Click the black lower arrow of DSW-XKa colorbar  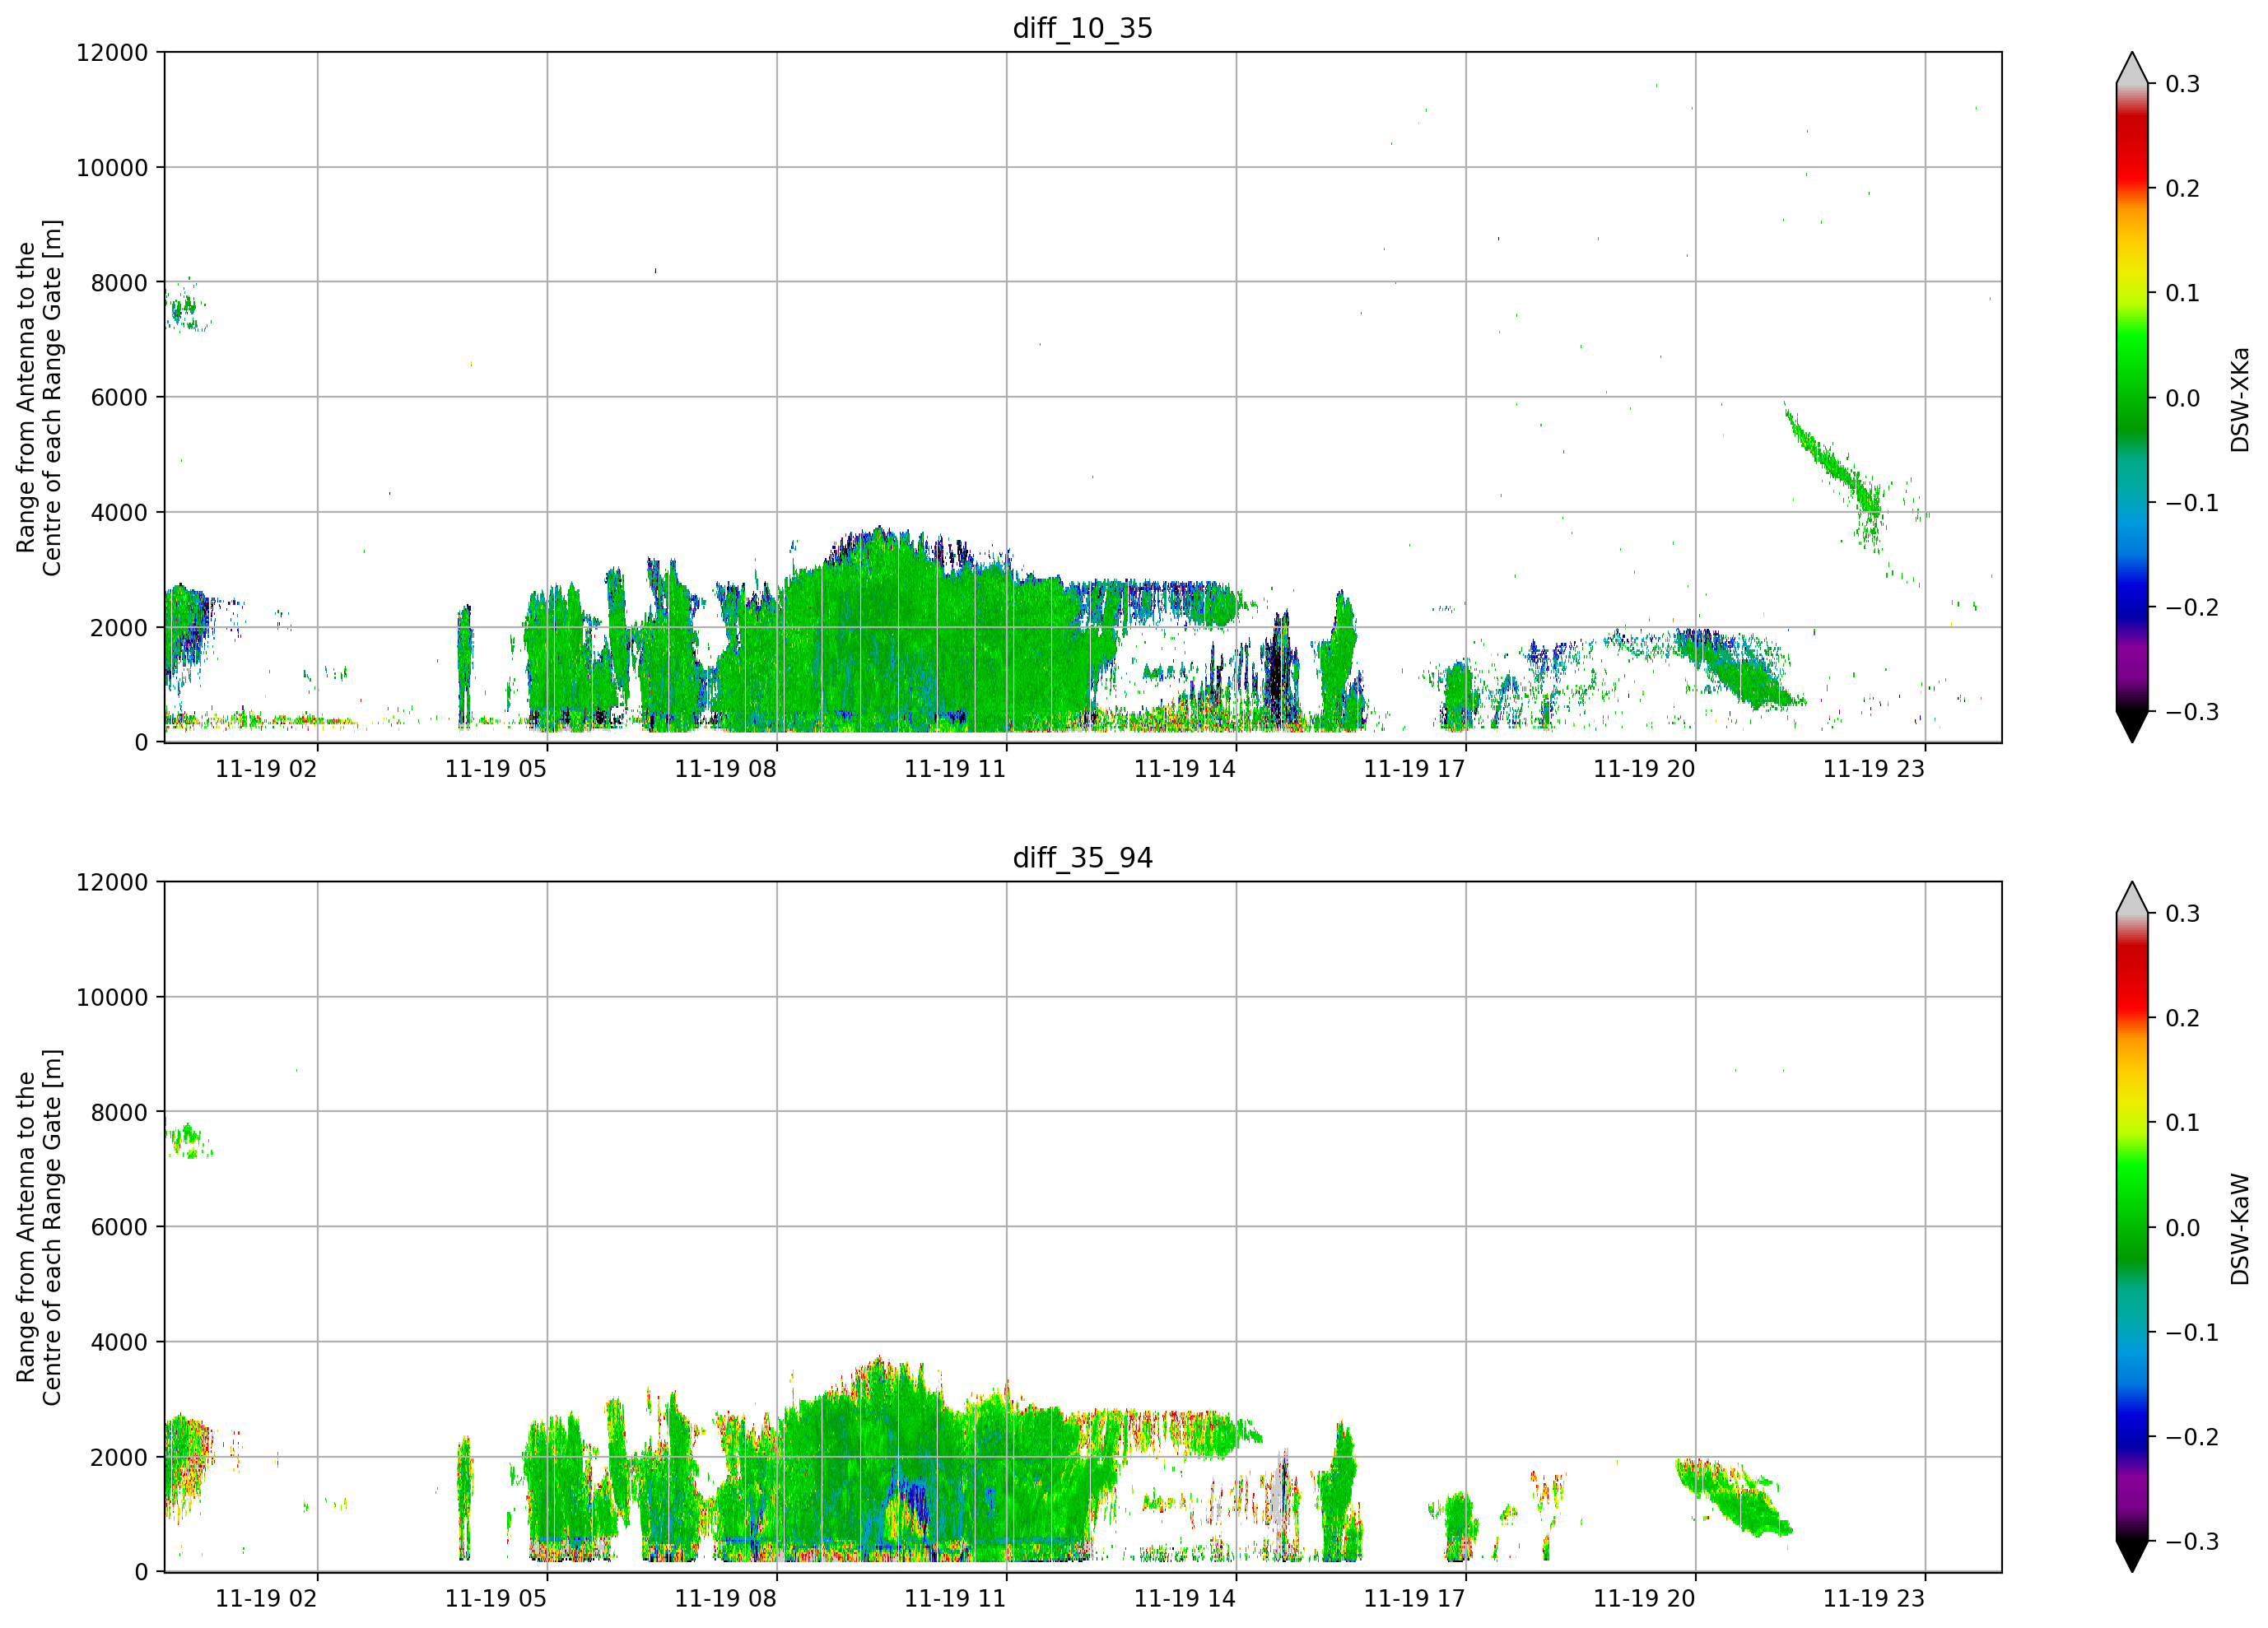[x=2132, y=726]
